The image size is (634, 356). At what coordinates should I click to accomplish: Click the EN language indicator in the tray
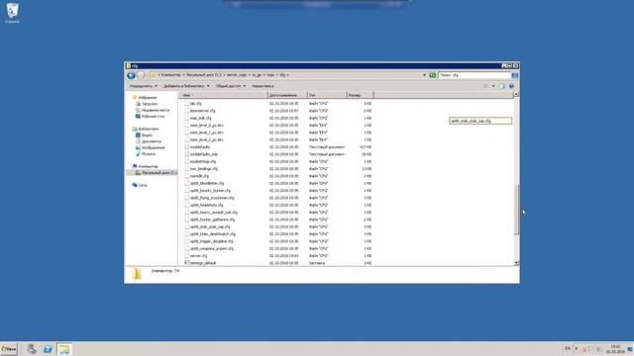point(568,349)
